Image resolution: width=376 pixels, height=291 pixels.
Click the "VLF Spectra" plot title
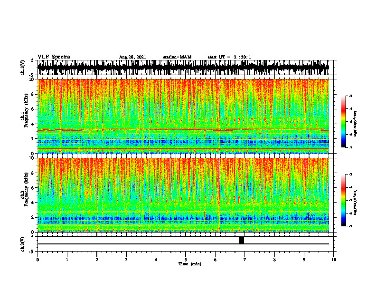tap(54, 57)
